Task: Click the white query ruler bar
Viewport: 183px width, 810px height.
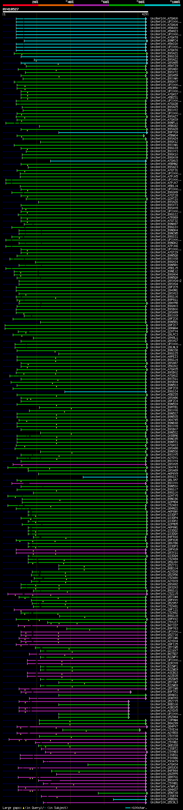Action: 75,11
